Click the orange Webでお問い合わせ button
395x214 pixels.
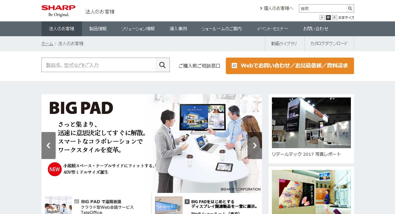point(290,66)
